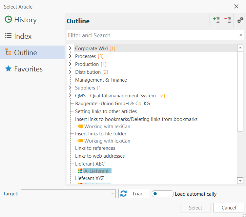Switch to the History tab

pos(25,20)
